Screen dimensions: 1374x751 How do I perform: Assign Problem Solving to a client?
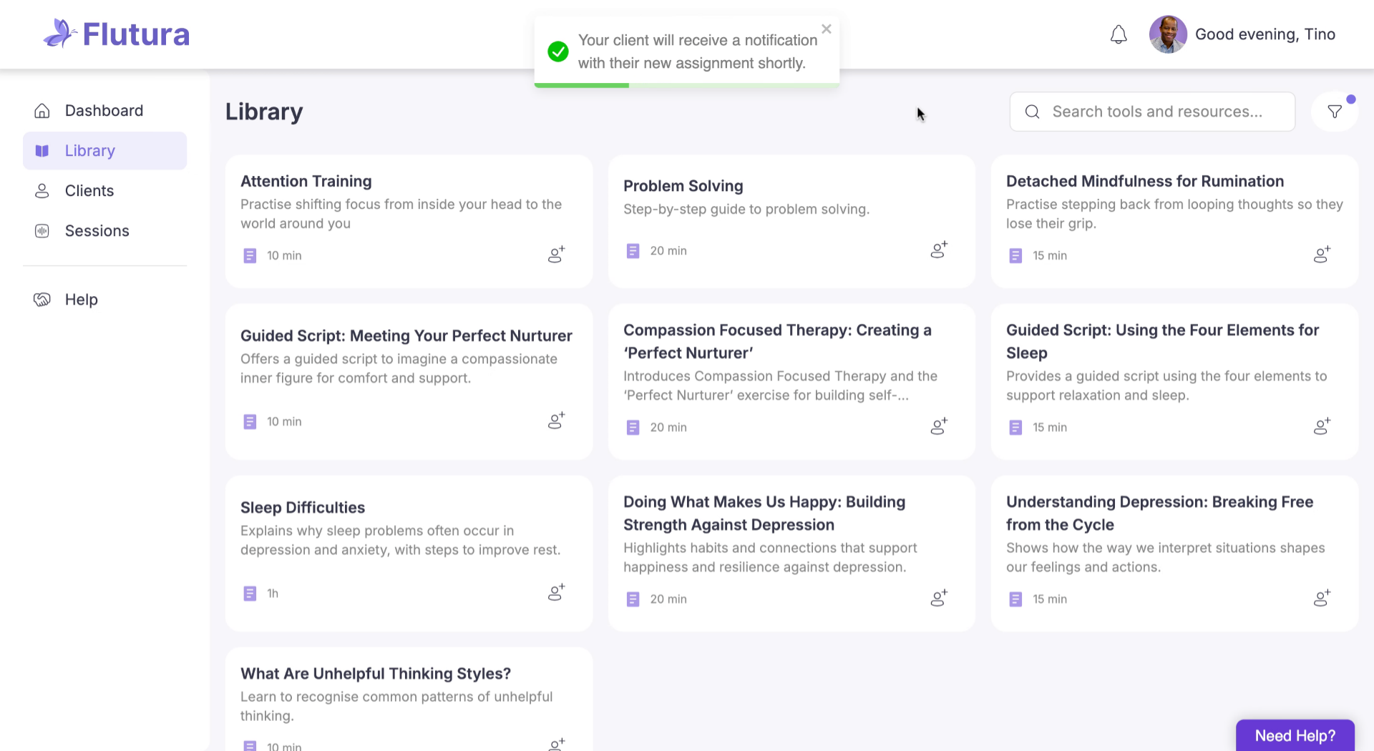pos(939,250)
